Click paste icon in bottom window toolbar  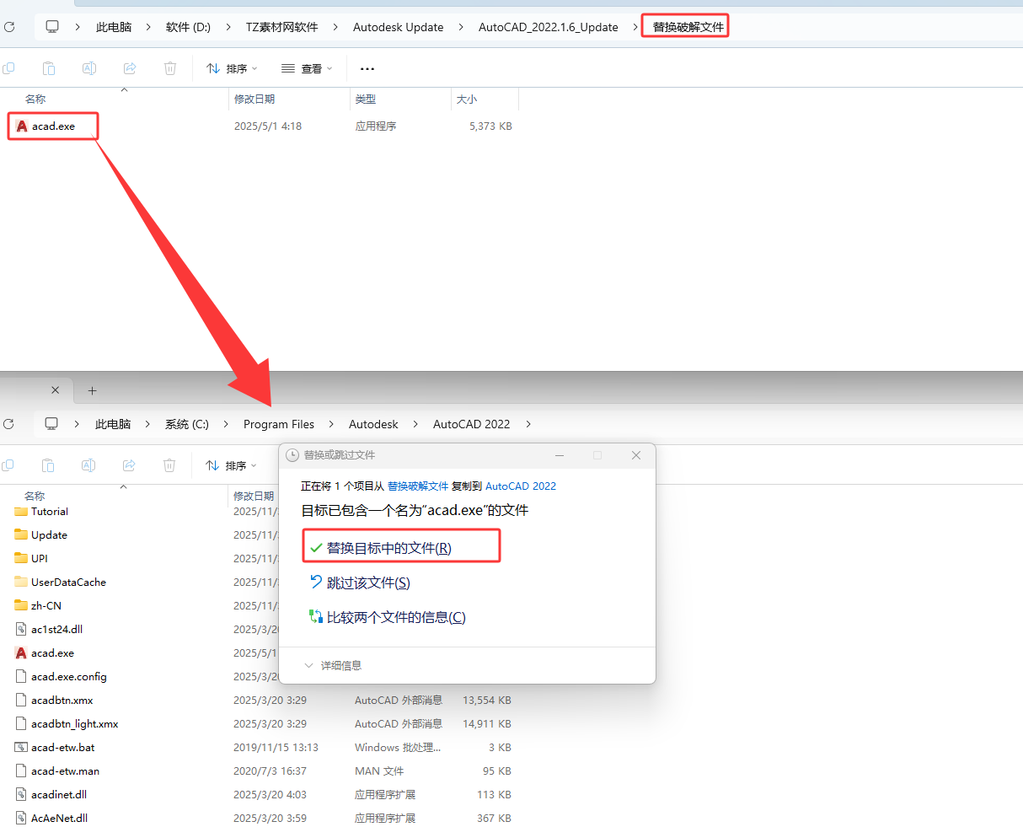pyautogui.click(x=48, y=465)
